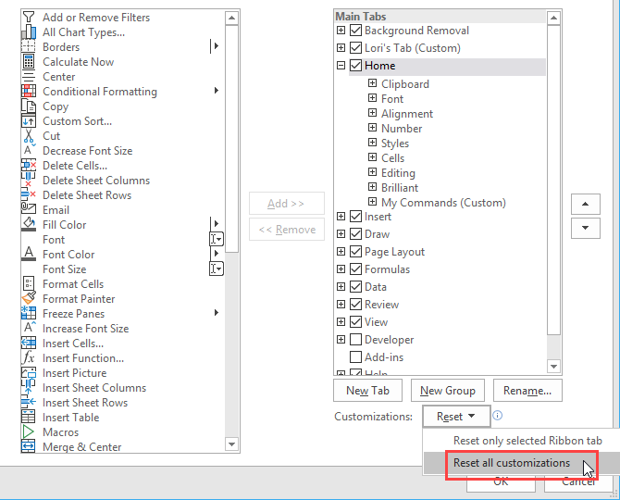
Task: Select the Conditional Formatting icon
Action: click(x=29, y=92)
